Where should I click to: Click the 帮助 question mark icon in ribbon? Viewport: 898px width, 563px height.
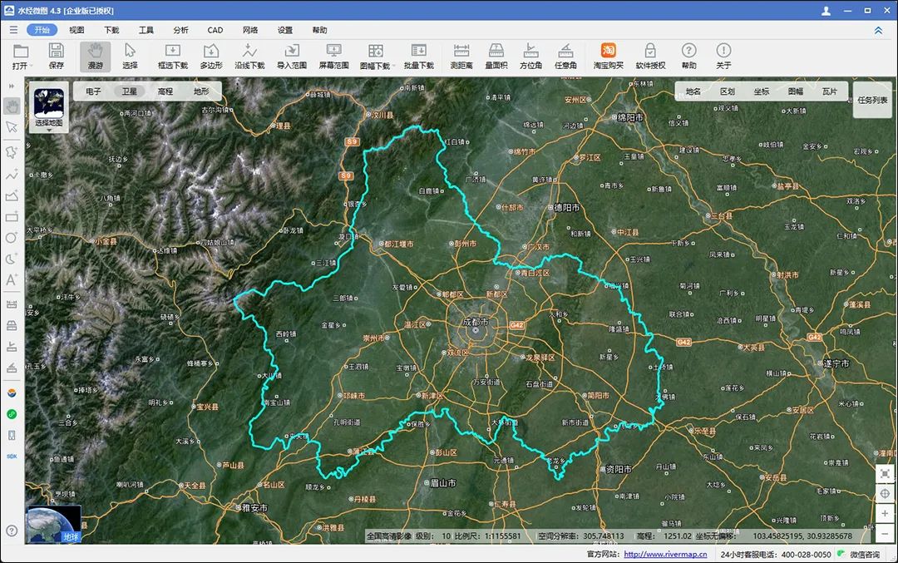click(689, 57)
